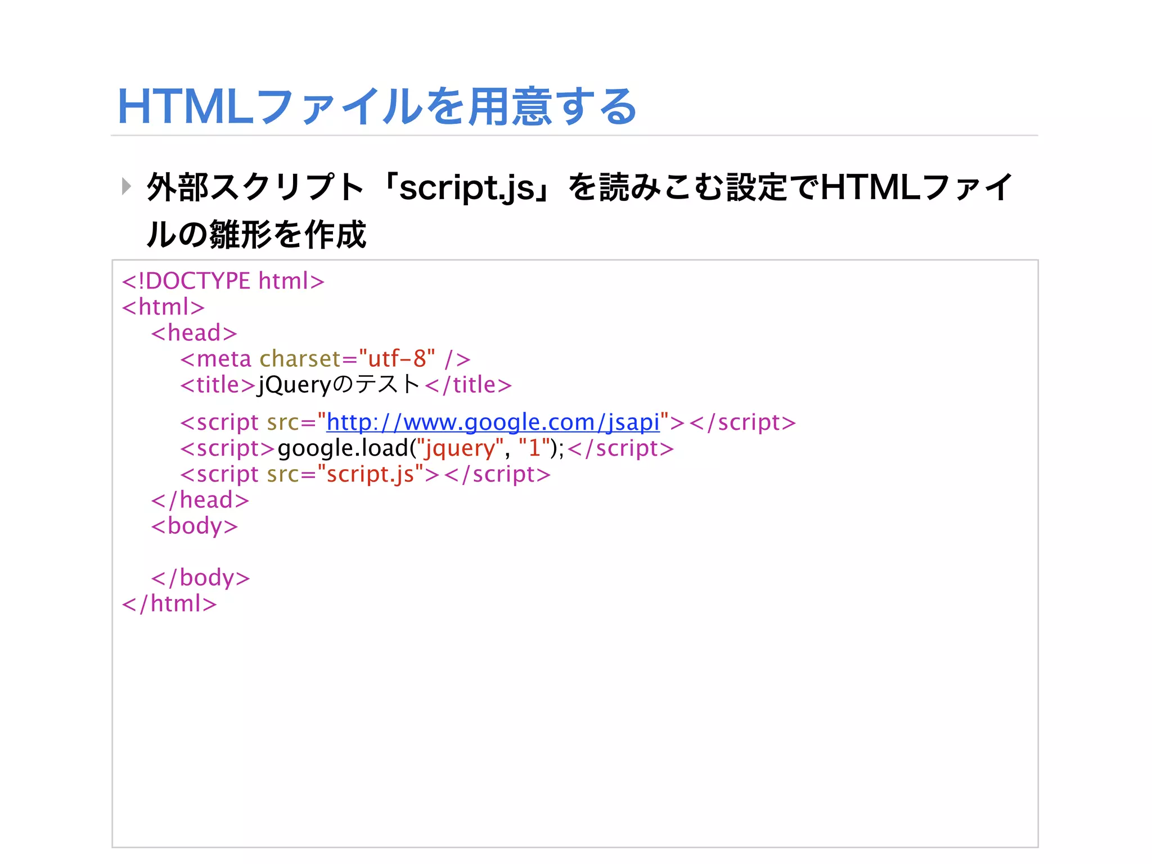The image size is (1152, 864).
Task: Click the line <!DOCTYPE html>
Action: pos(223,281)
